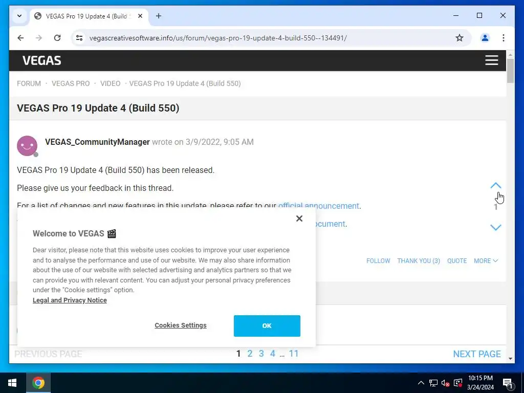Bookmark this page with the star icon
Viewport: 524px width, 393px height.
pos(460,38)
